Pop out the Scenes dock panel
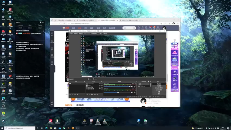The image size is (231, 130). point(84,82)
